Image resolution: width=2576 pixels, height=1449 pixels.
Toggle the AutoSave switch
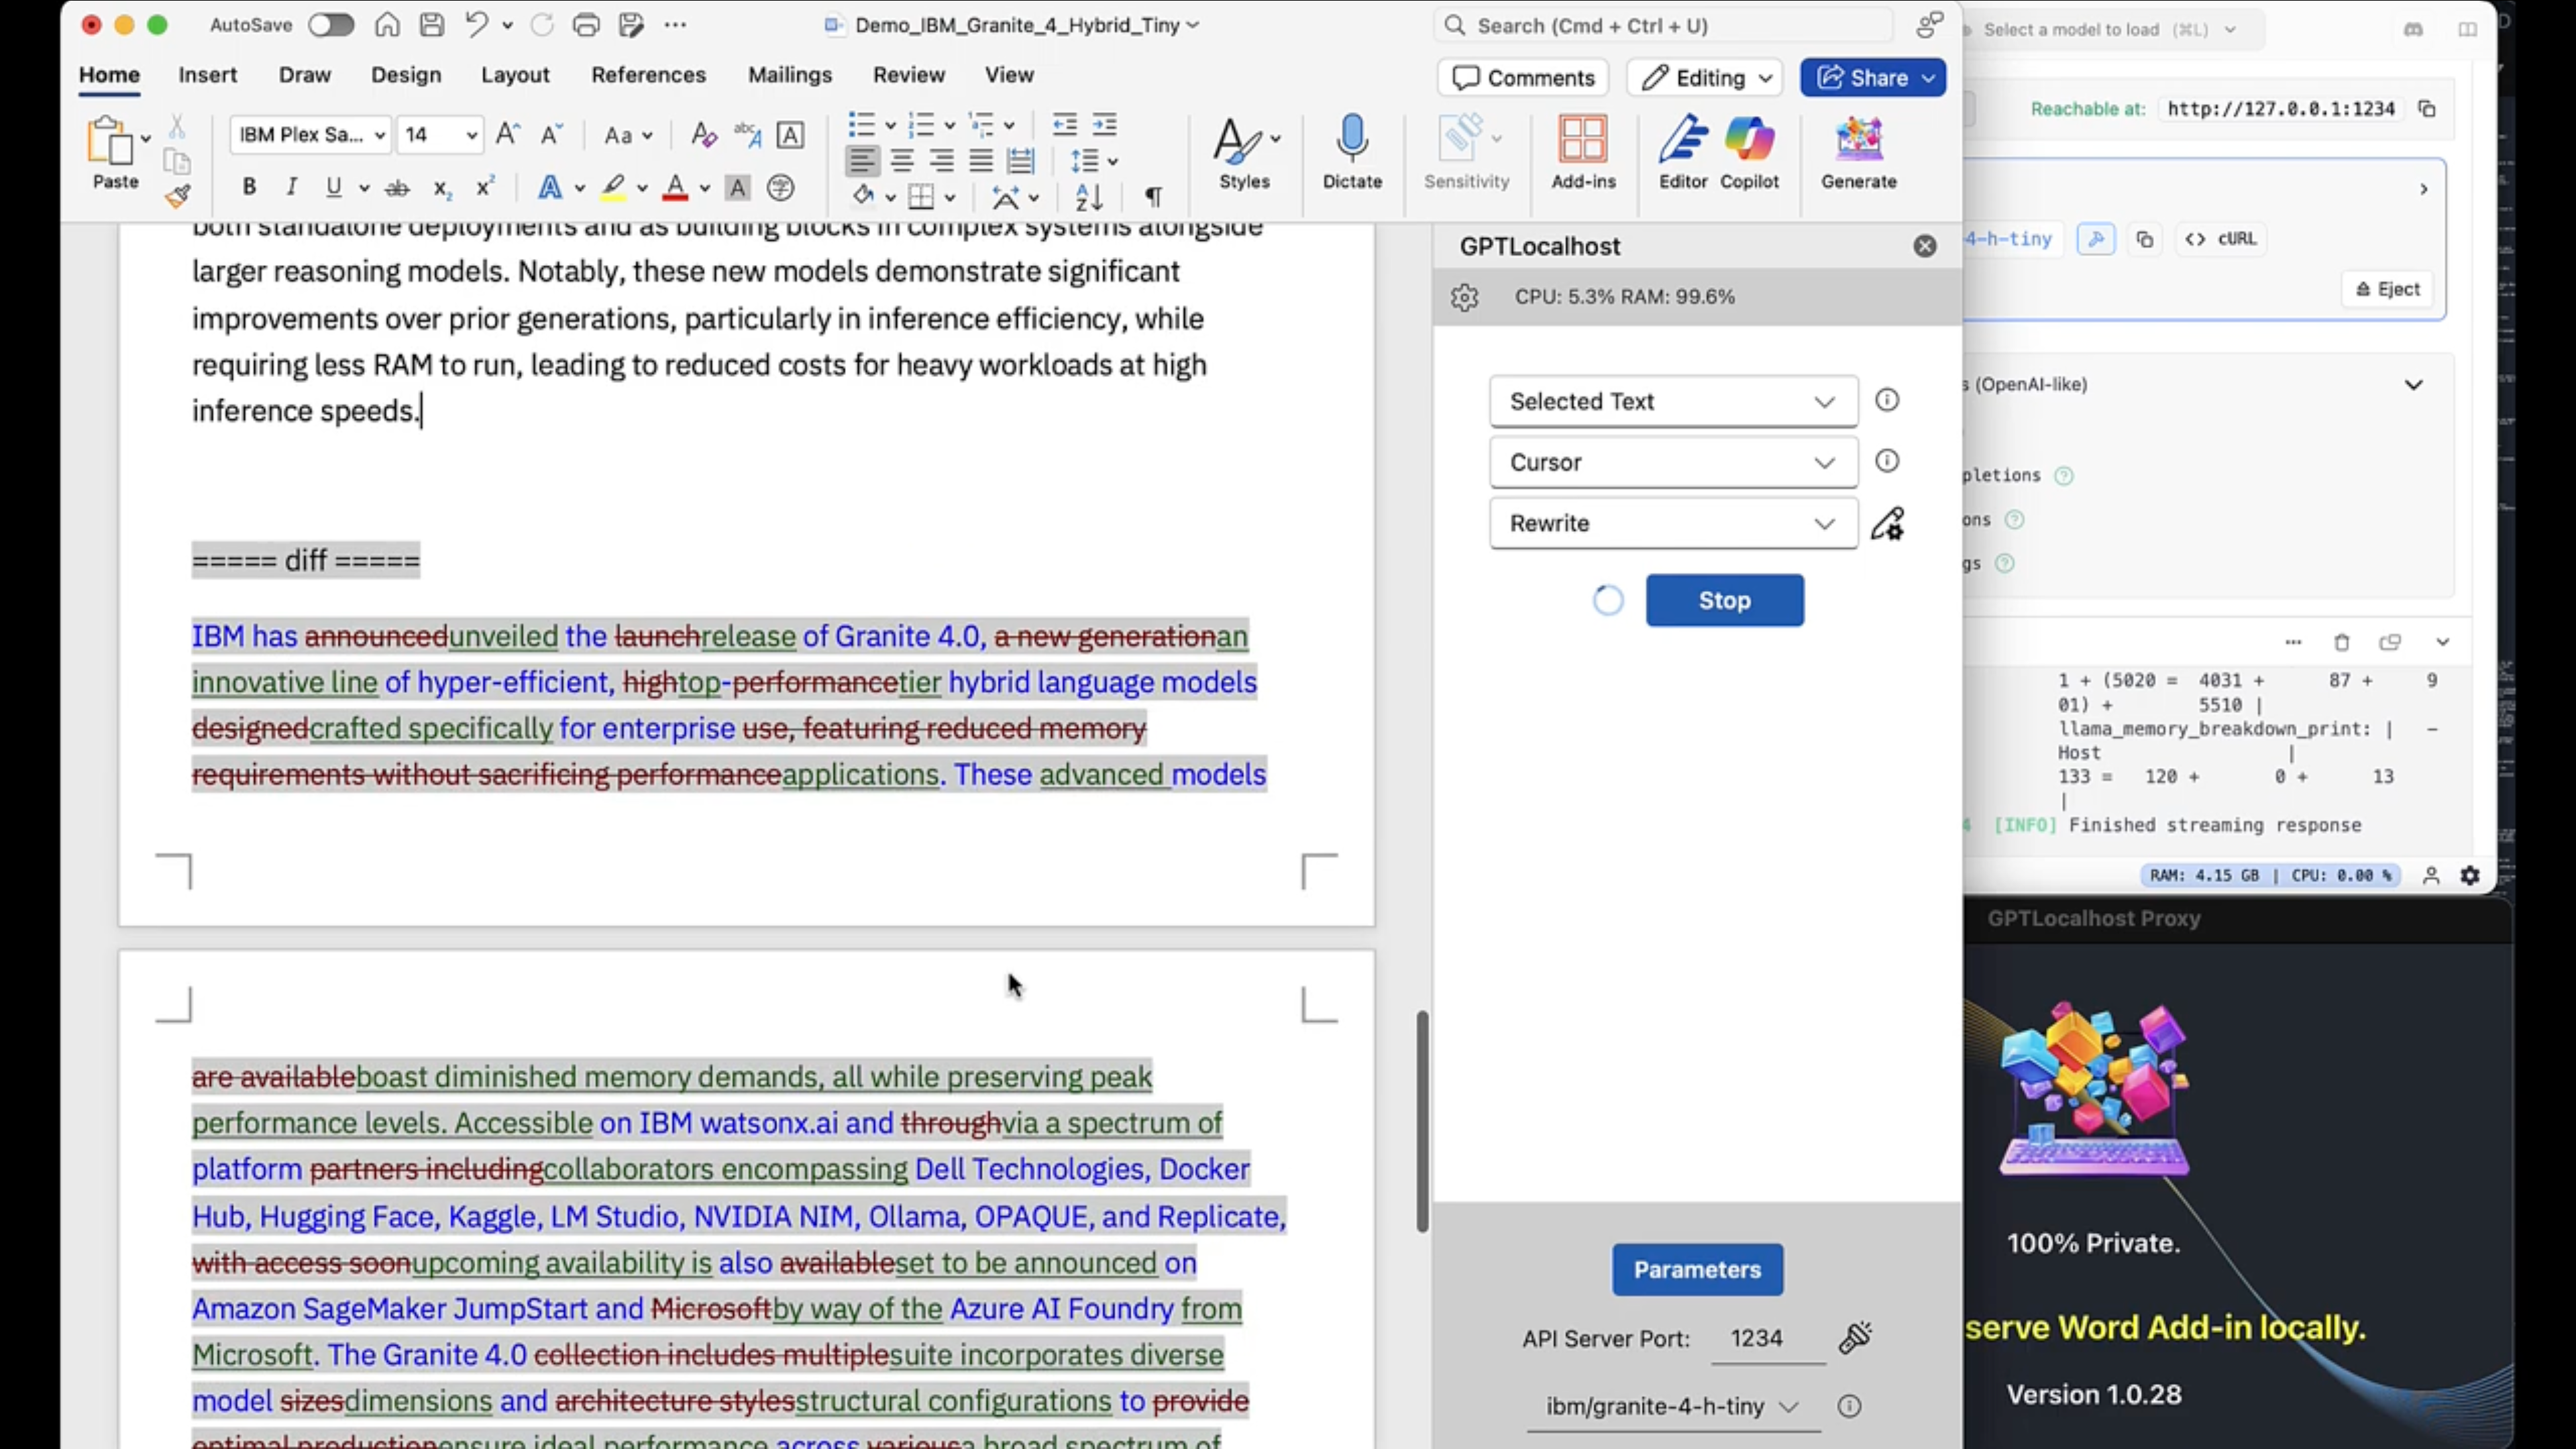pyautogui.click(x=331, y=25)
